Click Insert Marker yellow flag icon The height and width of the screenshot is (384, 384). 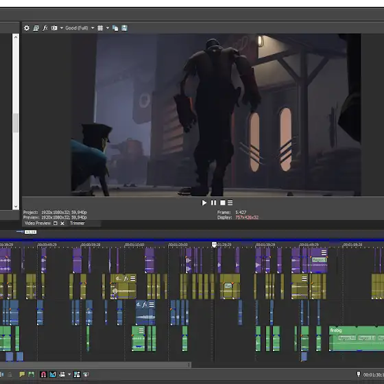point(22,374)
